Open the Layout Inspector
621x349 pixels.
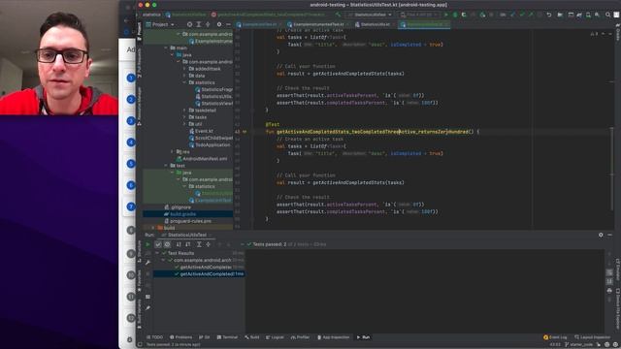tap(592, 337)
